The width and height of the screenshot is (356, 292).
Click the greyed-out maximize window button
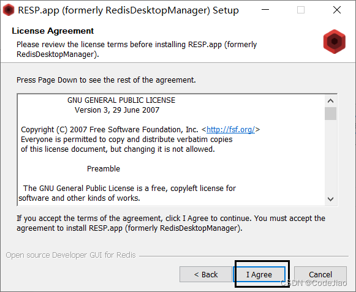301,10
